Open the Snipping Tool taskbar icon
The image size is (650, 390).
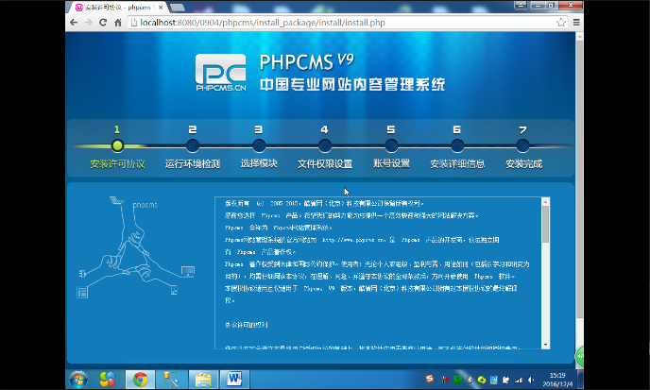coord(171,380)
